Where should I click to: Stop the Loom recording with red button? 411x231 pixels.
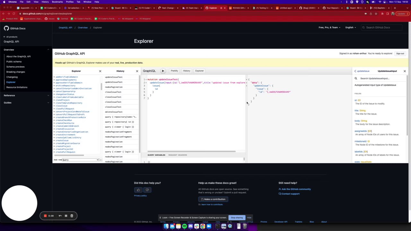coord(45,216)
